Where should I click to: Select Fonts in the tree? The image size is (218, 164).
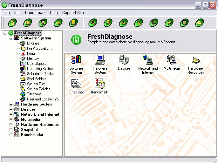pos(31,53)
